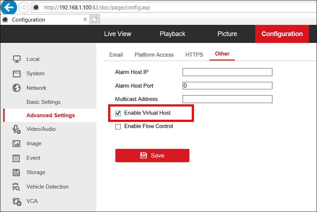Viewport: 317px width, 212px height.
Task: Click the browser address bar URL
Action: (97, 8)
